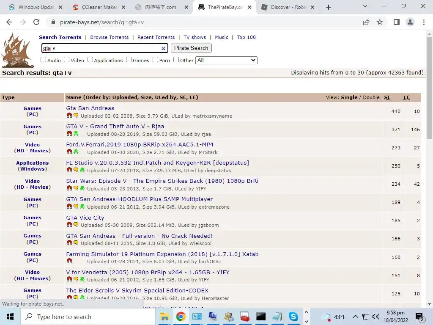433x325 pixels.
Task: Open Skype from the taskbar
Action: (293, 317)
